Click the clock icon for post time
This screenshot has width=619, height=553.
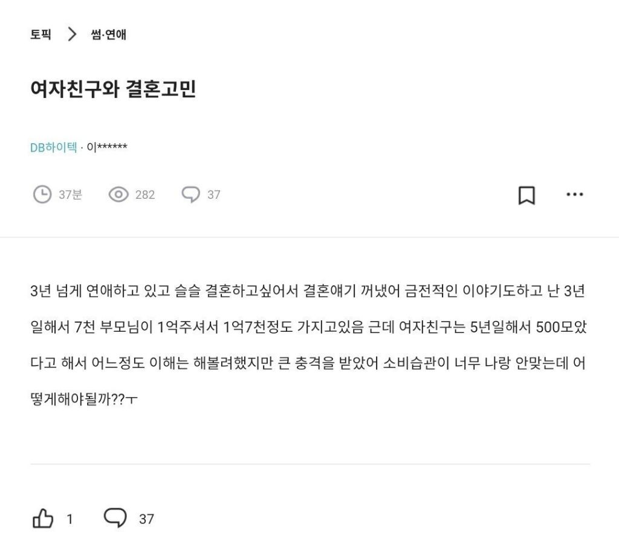pos(42,195)
